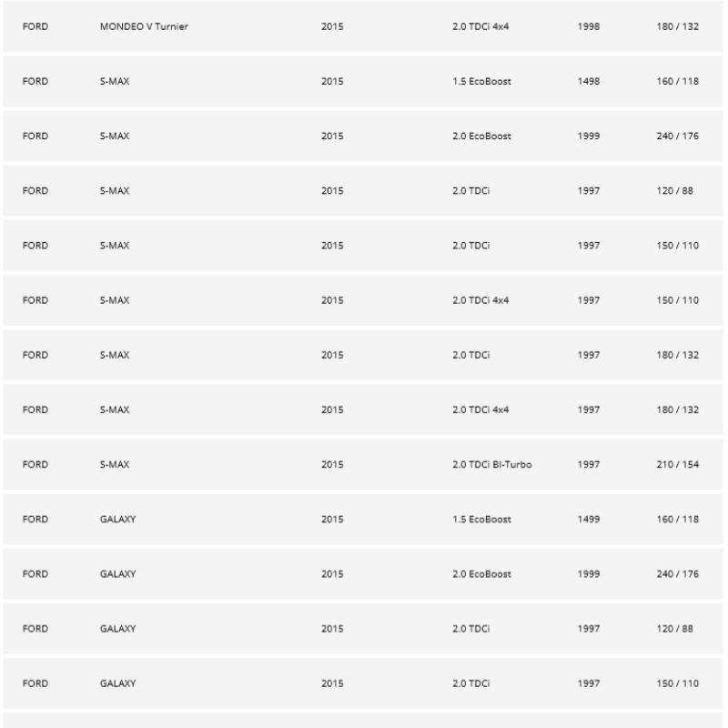Click the GALAXY row's 240 / 176 power value
728x728 pixels.
coord(677,574)
